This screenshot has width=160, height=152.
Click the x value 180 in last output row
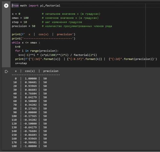point(14,146)
